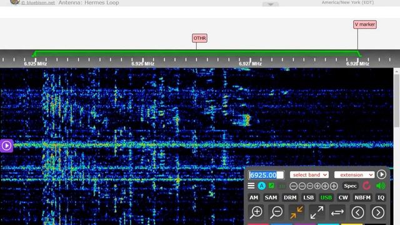
Task: Select NBFM demodulation mode
Action: coord(362,197)
